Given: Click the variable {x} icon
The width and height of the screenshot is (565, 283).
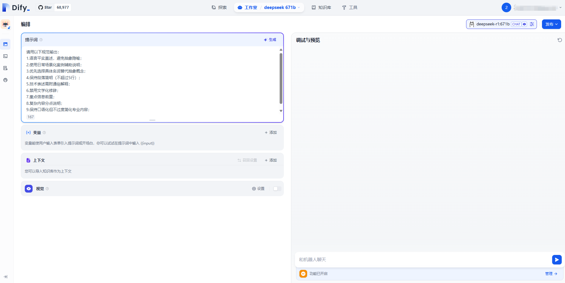Looking at the screenshot, I should pos(28,132).
